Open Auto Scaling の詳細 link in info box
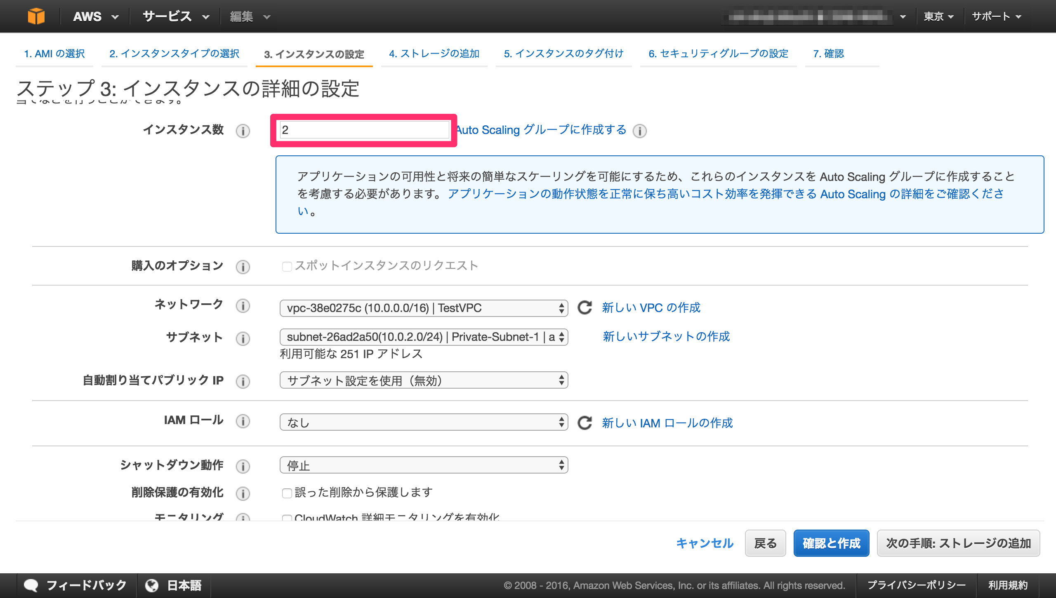Screen dimensions: 1056x598 point(726,194)
